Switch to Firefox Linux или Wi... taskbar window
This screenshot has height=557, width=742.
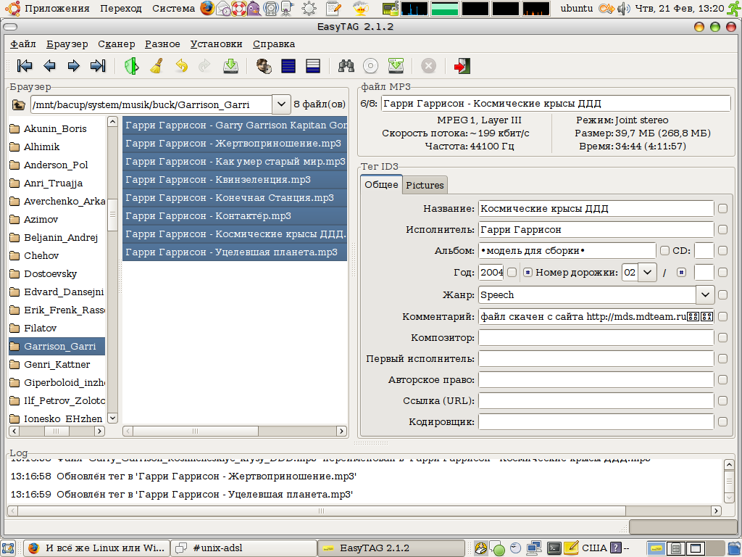[96, 548]
